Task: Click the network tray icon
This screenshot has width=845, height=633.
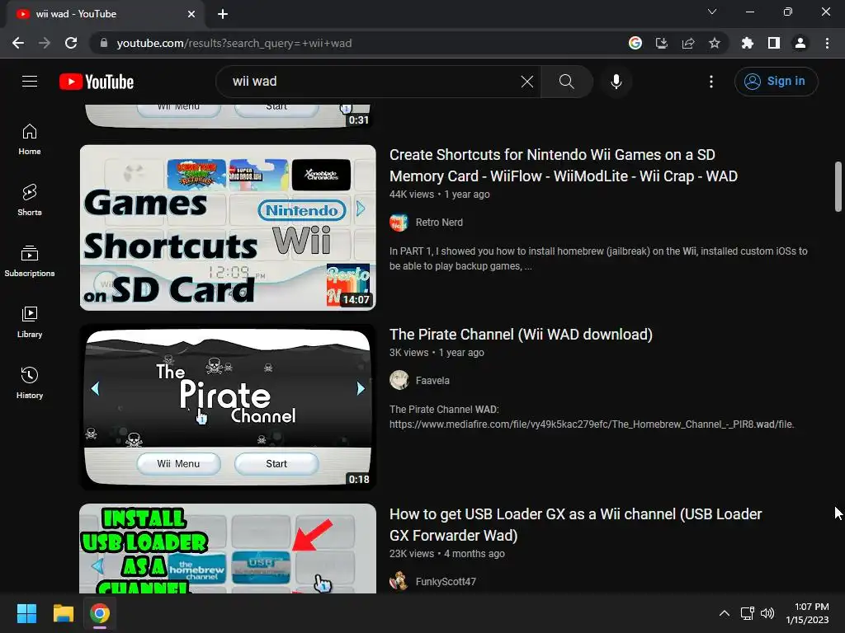Action: tap(747, 613)
